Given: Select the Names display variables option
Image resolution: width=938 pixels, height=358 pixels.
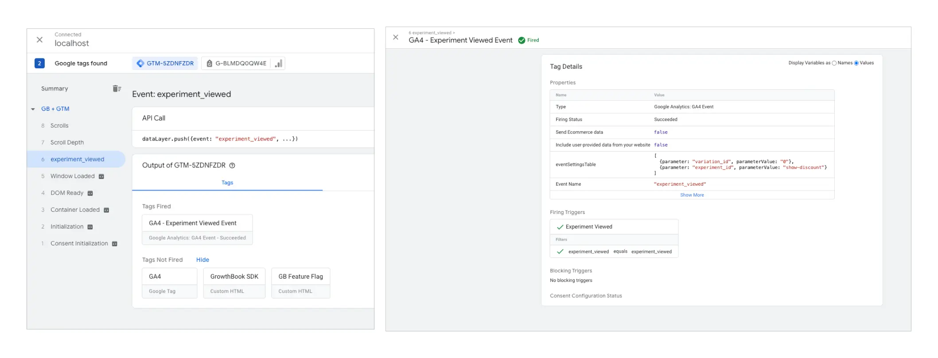Looking at the screenshot, I should (834, 63).
